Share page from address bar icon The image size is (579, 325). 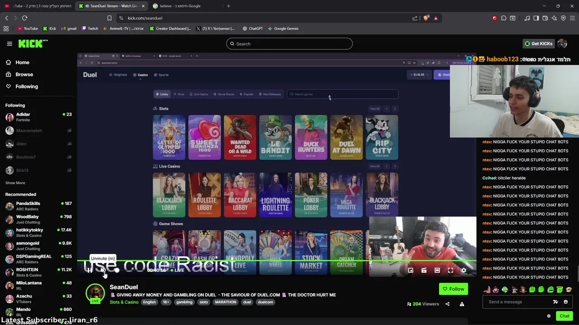(x=415, y=18)
